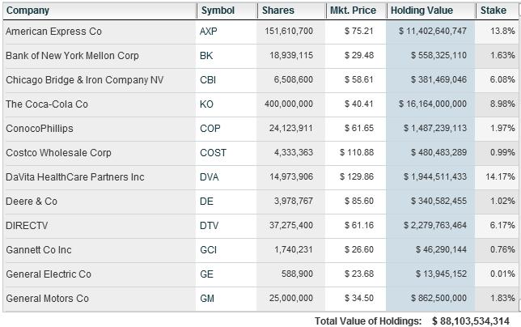Open the DTV ticker link
Viewport: 521px width, 327px height.
(x=209, y=226)
